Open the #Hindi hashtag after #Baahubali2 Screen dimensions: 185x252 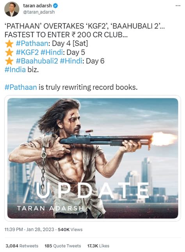pos(71,61)
